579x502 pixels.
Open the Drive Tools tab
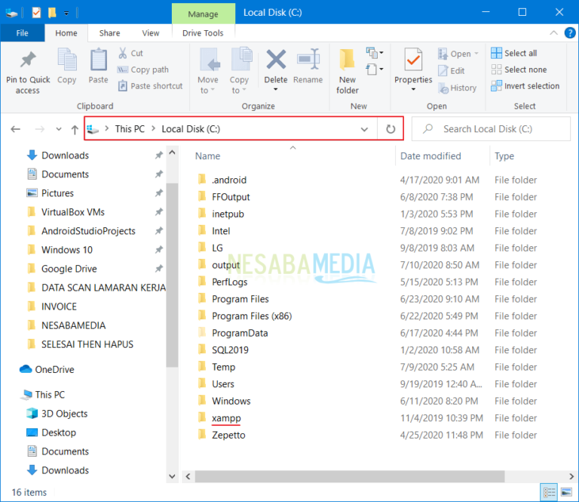pos(203,33)
